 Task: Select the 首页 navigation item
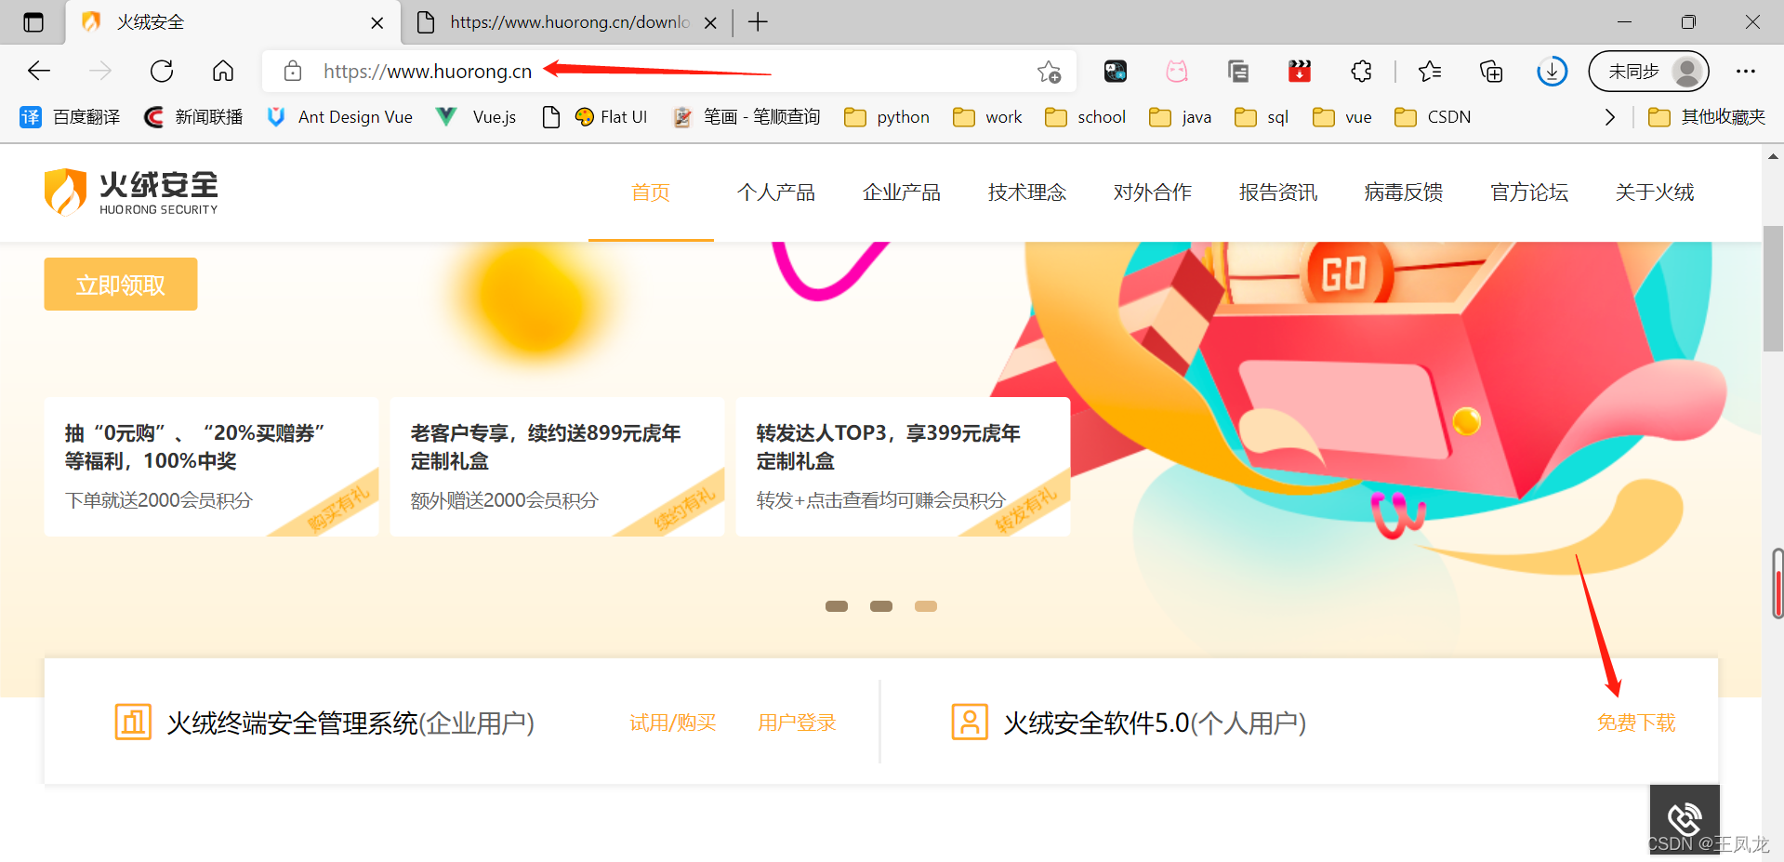pyautogui.click(x=651, y=192)
